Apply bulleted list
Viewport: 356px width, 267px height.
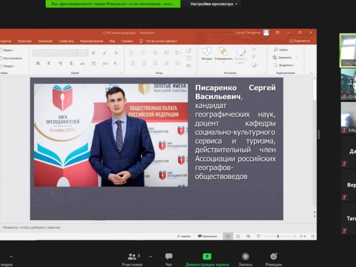click(x=133, y=53)
